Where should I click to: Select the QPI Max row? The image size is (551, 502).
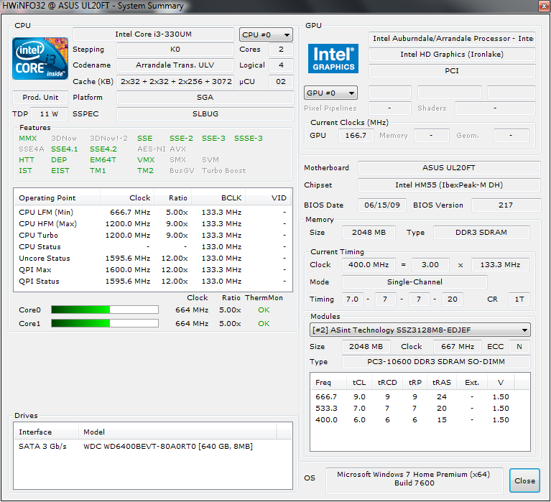pos(153,270)
